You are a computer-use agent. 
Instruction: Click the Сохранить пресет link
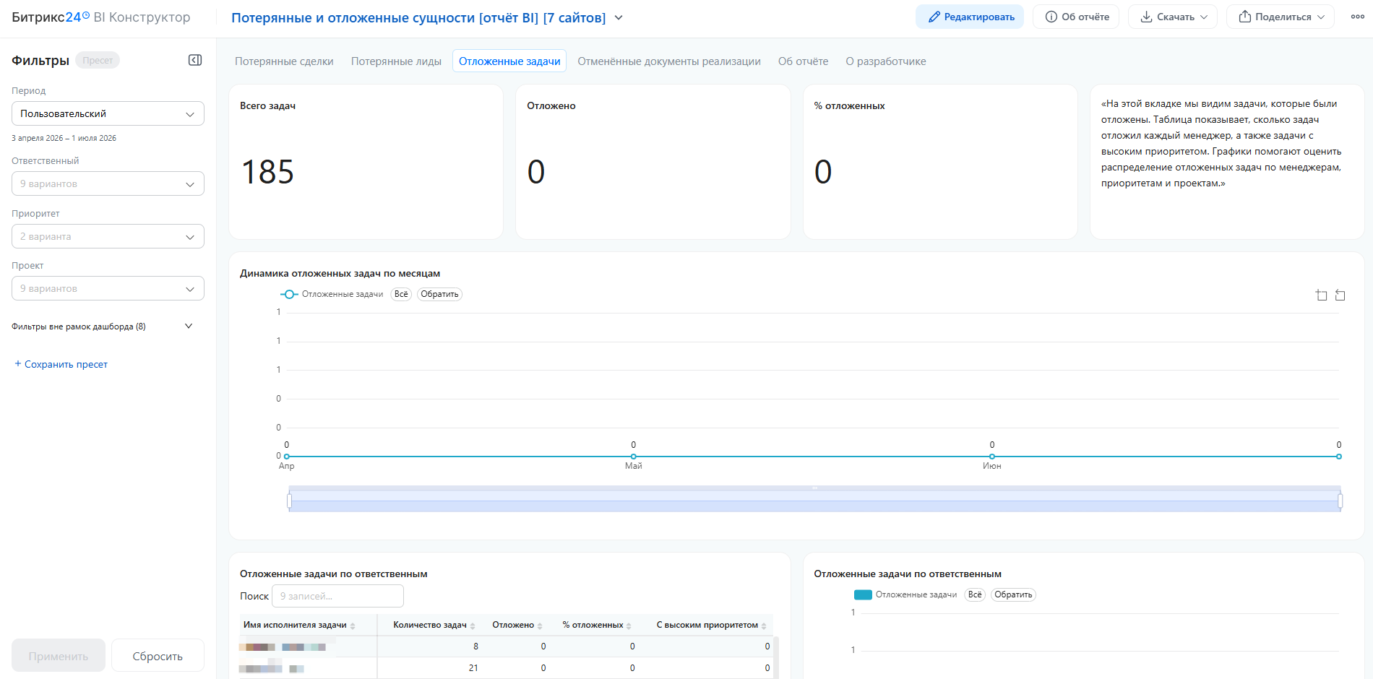[x=61, y=364]
